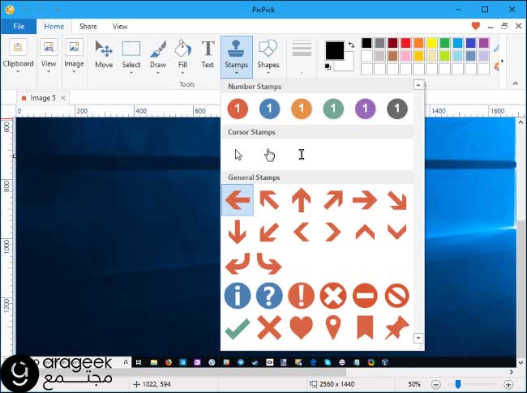Choose the blue info circle stamp
527x393 pixels.
pos(238,296)
